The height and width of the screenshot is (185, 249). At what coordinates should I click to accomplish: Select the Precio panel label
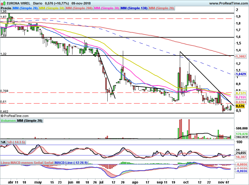[x=6, y=8]
